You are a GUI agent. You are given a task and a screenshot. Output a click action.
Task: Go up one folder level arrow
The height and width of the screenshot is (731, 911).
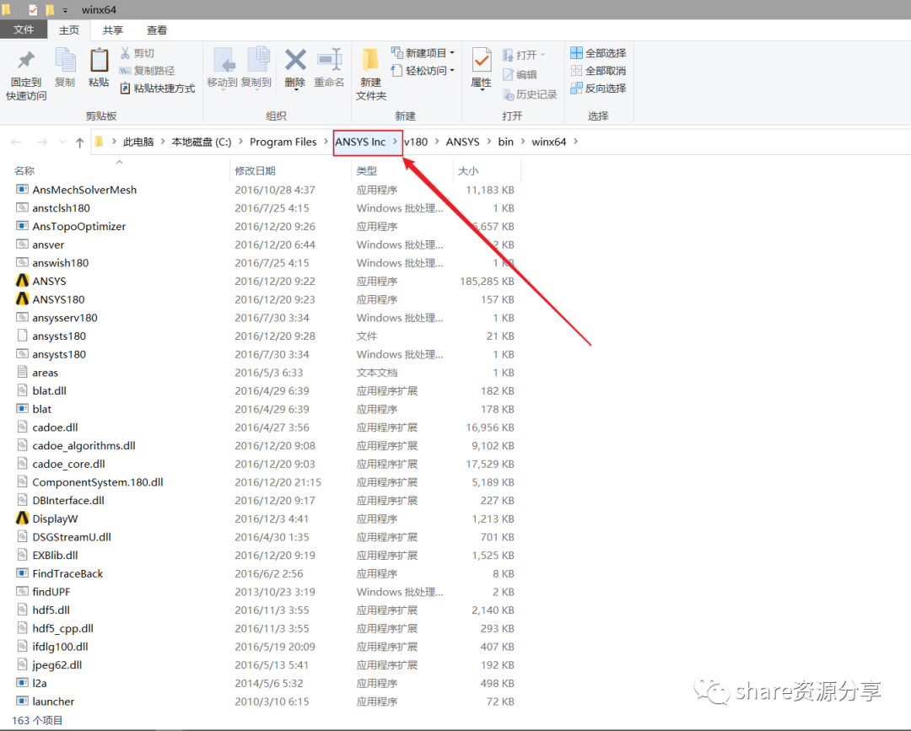coord(79,142)
